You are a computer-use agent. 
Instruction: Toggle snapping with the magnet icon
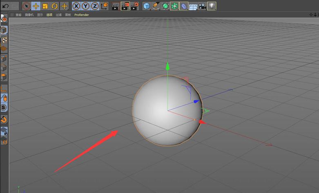pos(4,119)
